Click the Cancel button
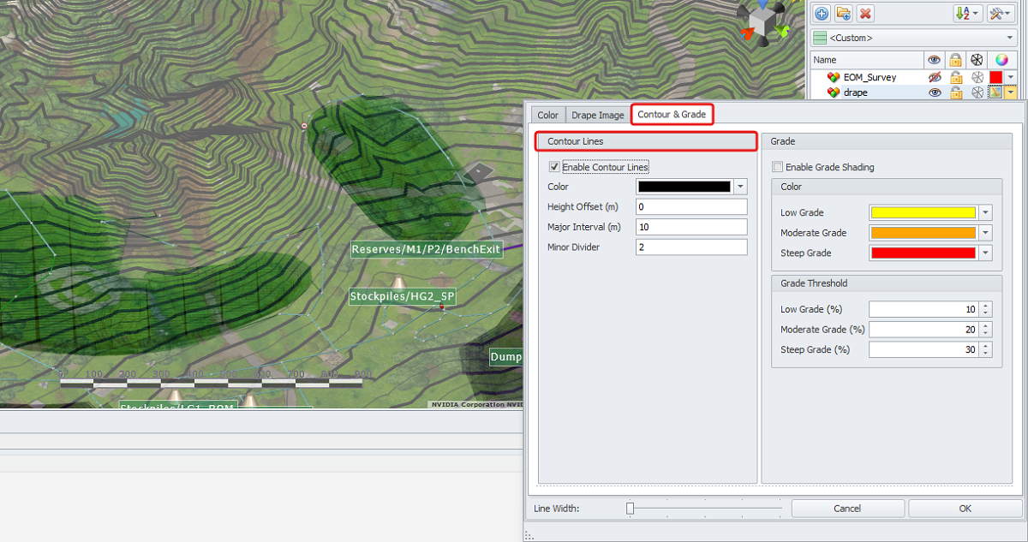This screenshot has width=1028, height=542. (x=847, y=509)
